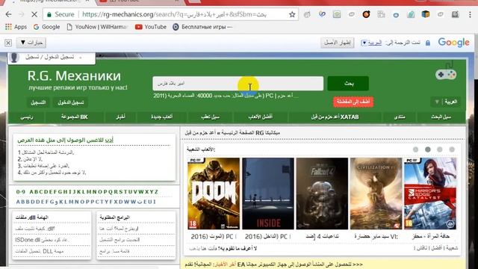Click the gamepad icon in header
This screenshot has width=478, height=269.
click(x=445, y=74)
